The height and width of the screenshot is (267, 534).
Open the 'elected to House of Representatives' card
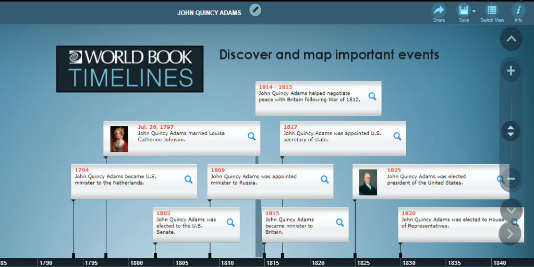click(461, 225)
